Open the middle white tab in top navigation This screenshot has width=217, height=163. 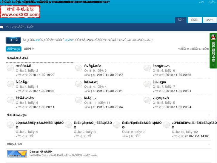(195, 20)
